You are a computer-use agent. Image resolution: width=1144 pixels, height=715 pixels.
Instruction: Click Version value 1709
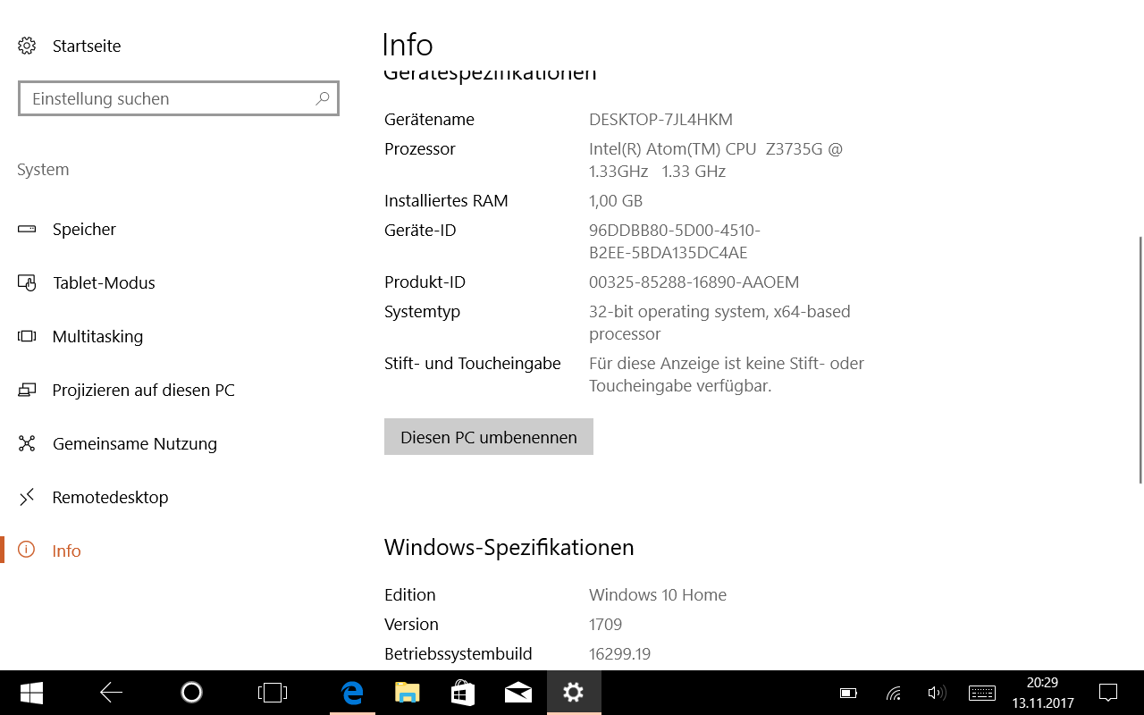point(605,625)
